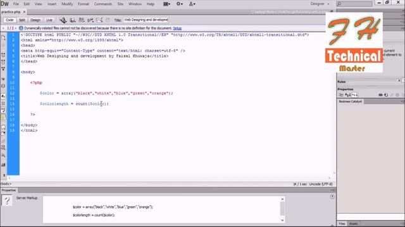Click the Open Documents icon in coding toolbar
The height and width of the screenshot is (227, 405).
point(3,38)
